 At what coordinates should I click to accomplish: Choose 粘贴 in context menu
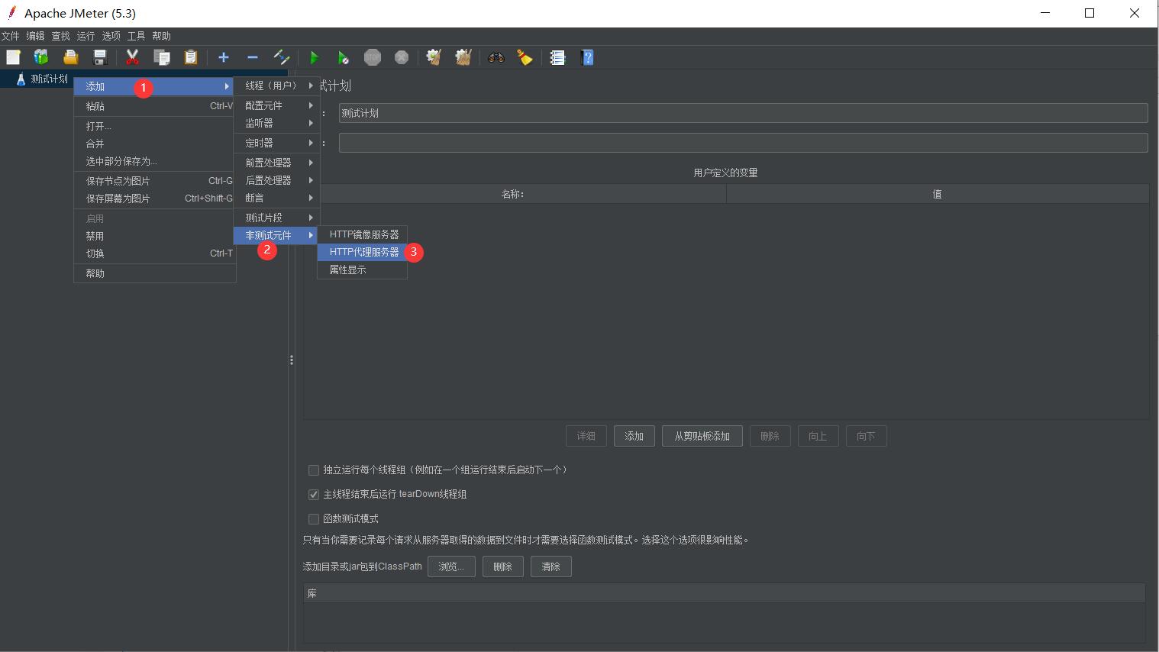coord(154,106)
